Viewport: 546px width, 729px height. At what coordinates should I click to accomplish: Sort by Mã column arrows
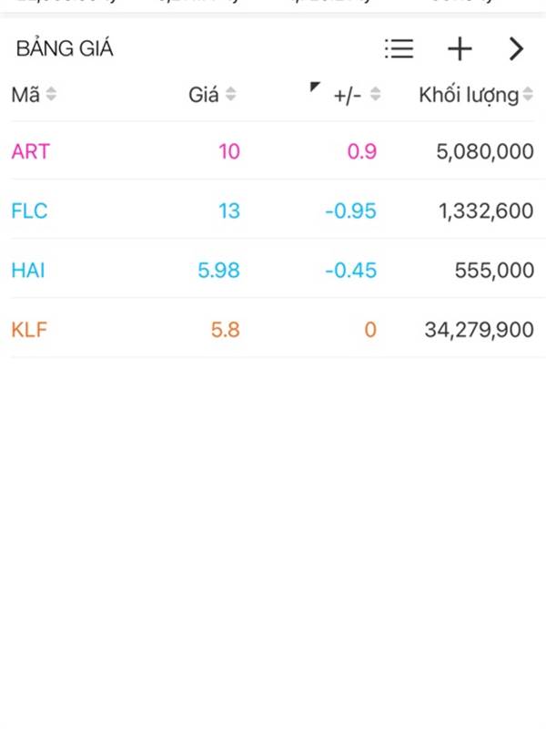[51, 94]
